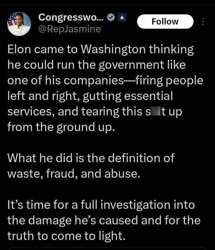Open @RepJasmine's profile handle
Screen dimensions: 215x250
[x=68, y=29]
